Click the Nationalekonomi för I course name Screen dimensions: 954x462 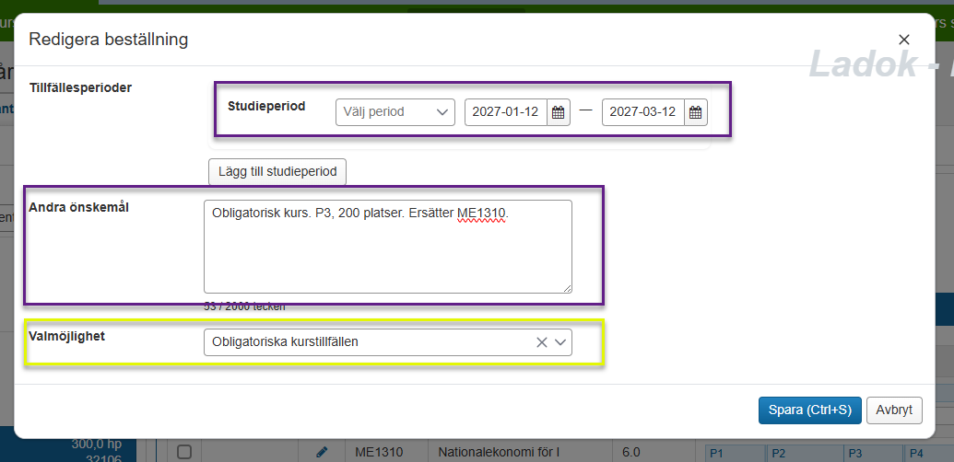click(499, 452)
